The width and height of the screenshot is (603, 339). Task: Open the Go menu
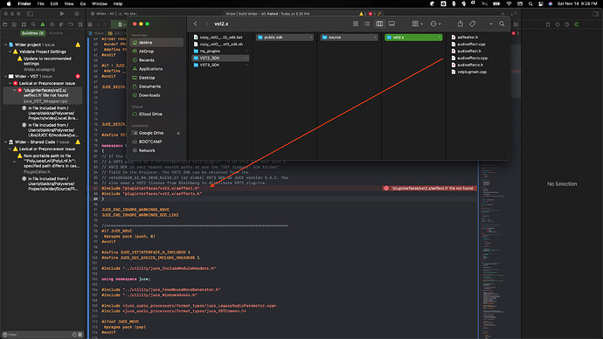click(x=83, y=3)
